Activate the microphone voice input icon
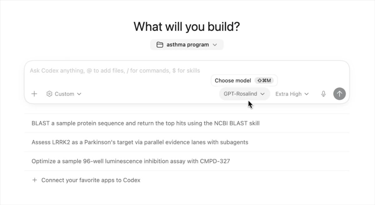This screenshot has width=375, height=205. coord(323,94)
